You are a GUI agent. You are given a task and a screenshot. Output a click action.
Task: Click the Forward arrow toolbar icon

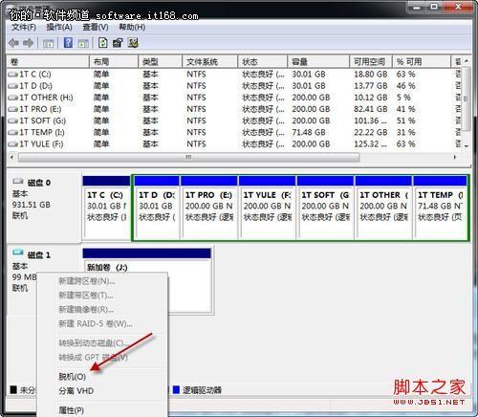(28, 43)
